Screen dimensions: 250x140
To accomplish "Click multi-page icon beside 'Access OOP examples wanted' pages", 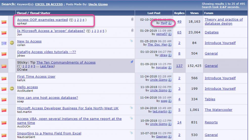I will point(72,20).
